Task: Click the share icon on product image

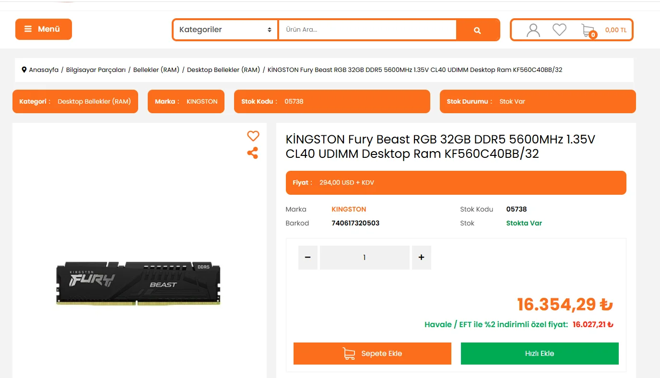Action: (x=253, y=153)
